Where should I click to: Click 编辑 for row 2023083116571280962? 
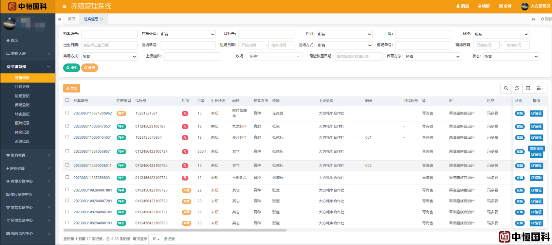(536, 114)
